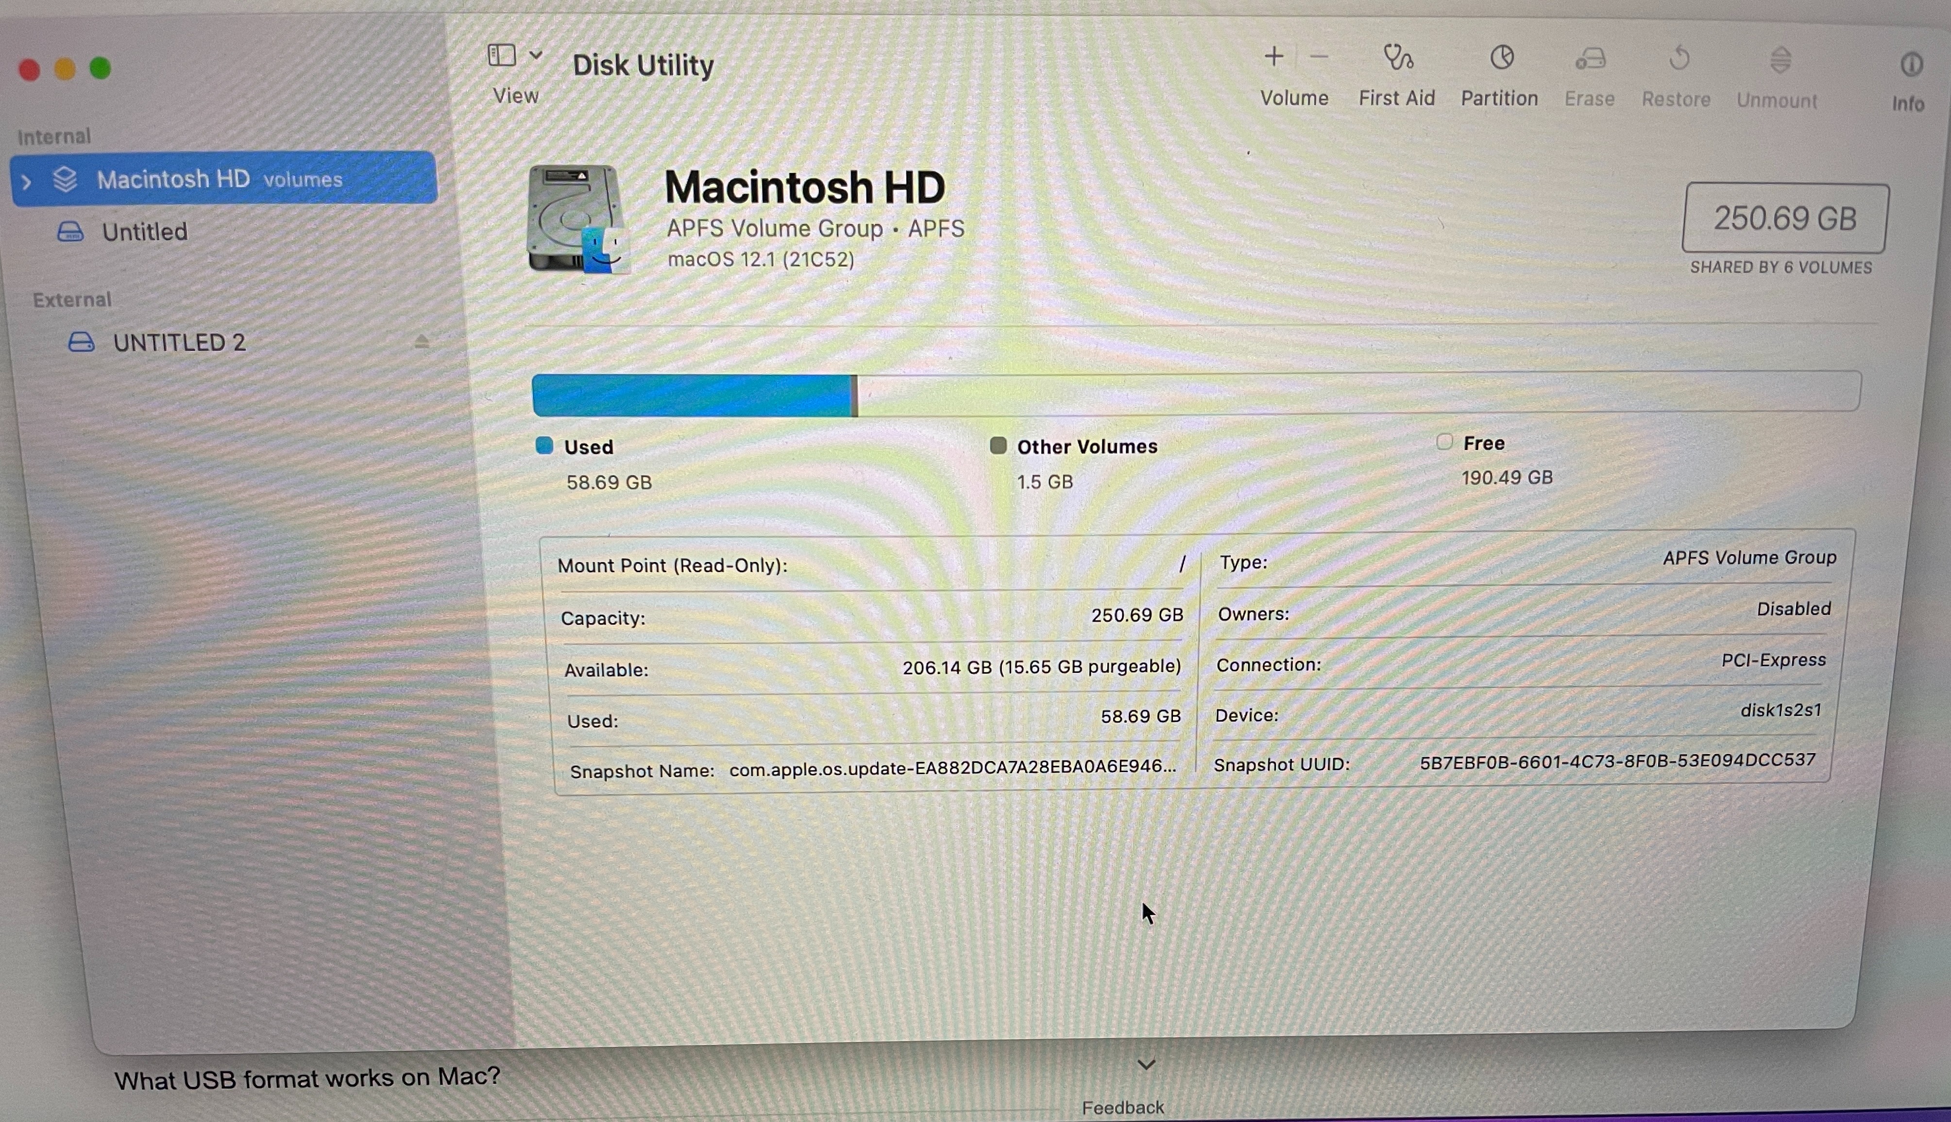Click the Macintosh HD drive thumbnail
This screenshot has height=1122, width=1951.
(x=577, y=219)
